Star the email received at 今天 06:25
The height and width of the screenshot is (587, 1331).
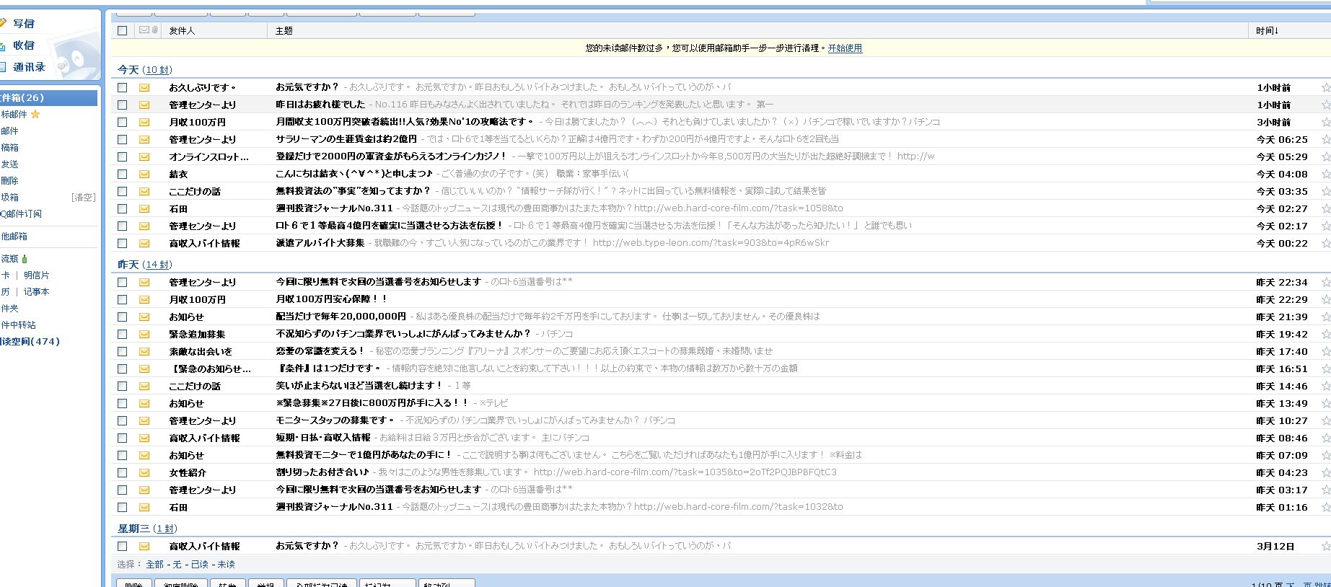click(1325, 139)
